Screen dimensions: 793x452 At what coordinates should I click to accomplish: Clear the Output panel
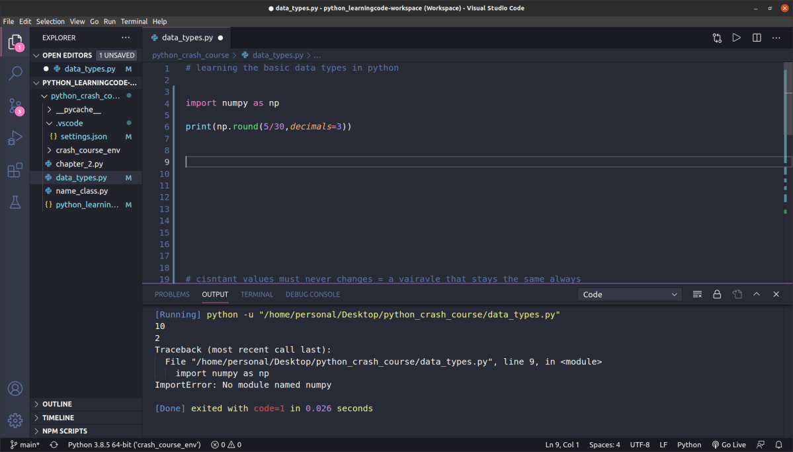697,295
